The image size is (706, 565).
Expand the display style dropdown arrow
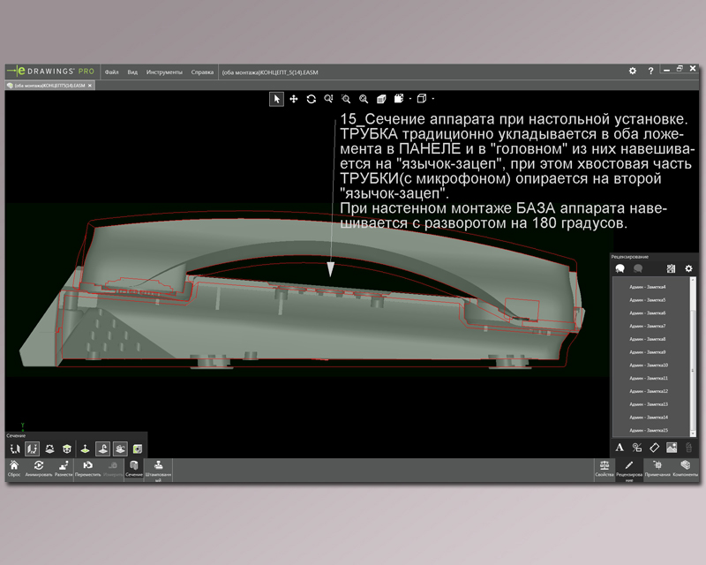click(409, 99)
